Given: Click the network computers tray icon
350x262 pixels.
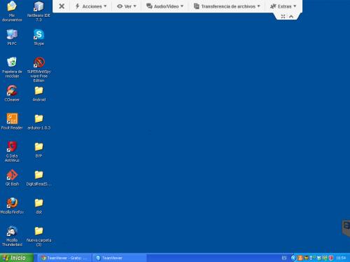Looking at the screenshot, I should [x=312, y=258].
